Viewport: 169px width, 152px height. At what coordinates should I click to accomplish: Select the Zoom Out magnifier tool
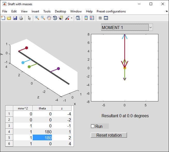tap(43, 18)
